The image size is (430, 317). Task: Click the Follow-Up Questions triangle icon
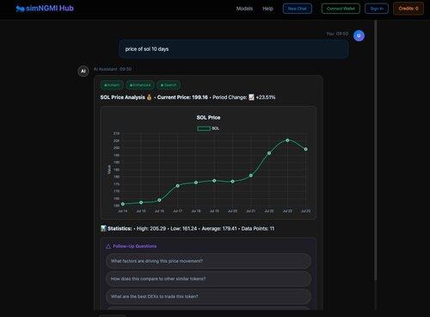[108, 246]
